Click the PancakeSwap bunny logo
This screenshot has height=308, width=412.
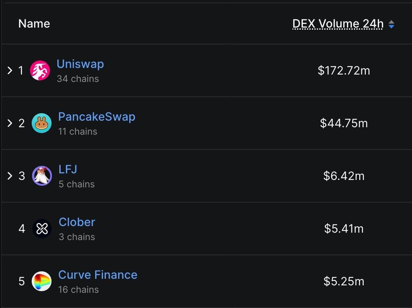[42, 123]
